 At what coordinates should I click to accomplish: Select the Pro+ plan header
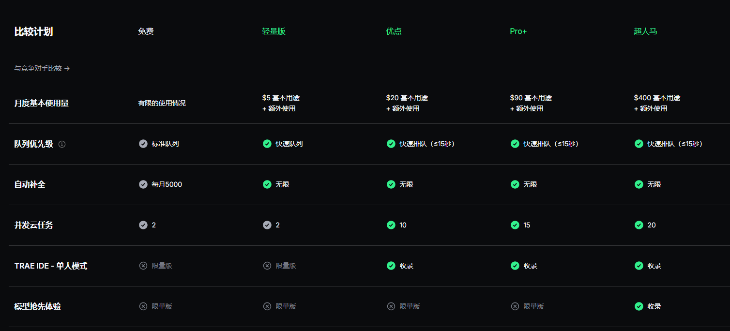point(518,31)
